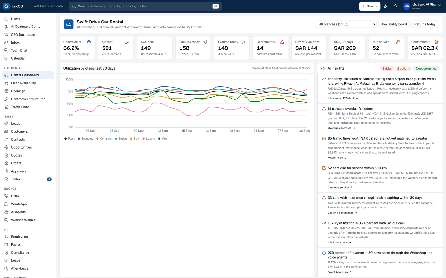
Task: Click the Fleet Availability icon
Action: click(6, 83)
